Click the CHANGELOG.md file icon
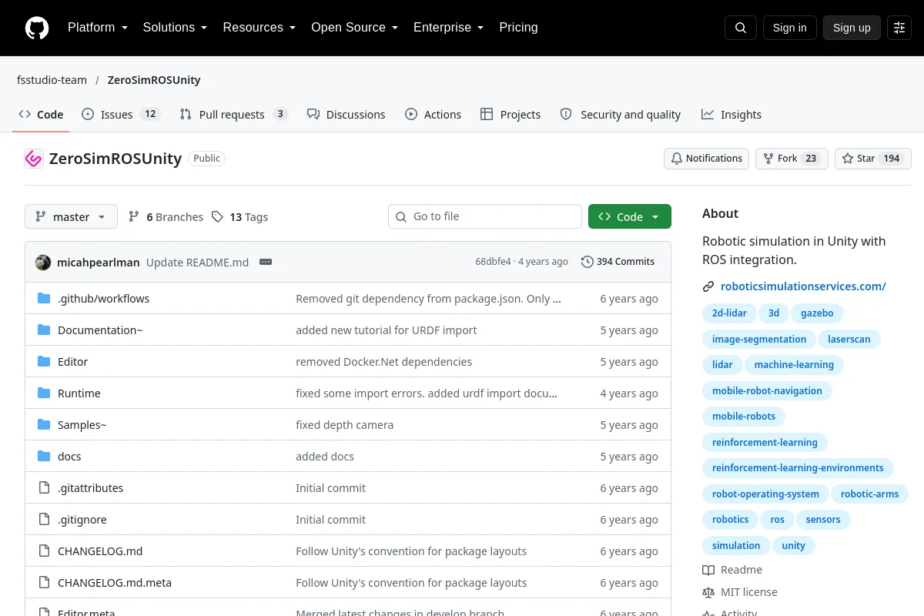The width and height of the screenshot is (924, 616). click(44, 551)
